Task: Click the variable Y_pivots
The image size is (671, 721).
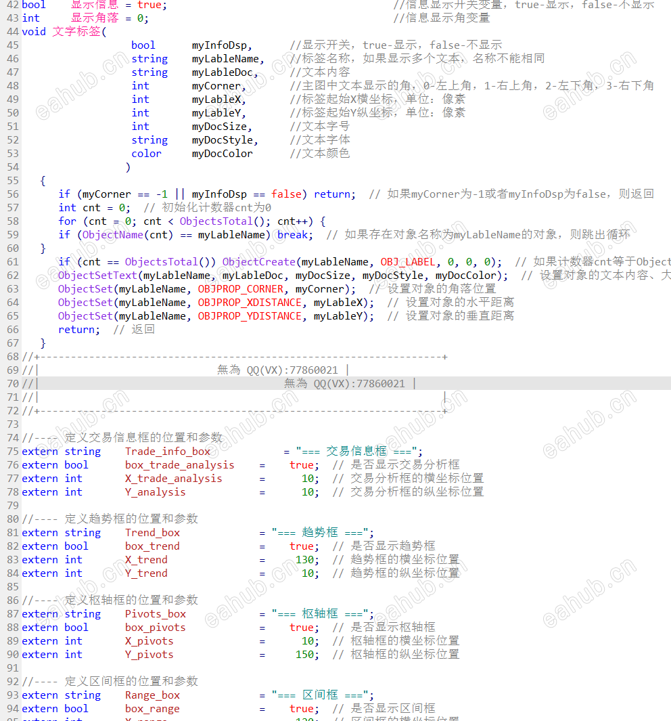Action: [x=149, y=655]
